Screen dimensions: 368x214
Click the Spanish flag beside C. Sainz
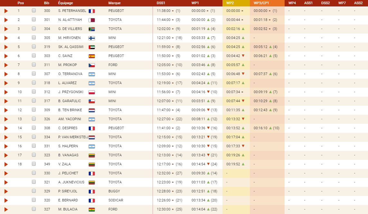91,56
